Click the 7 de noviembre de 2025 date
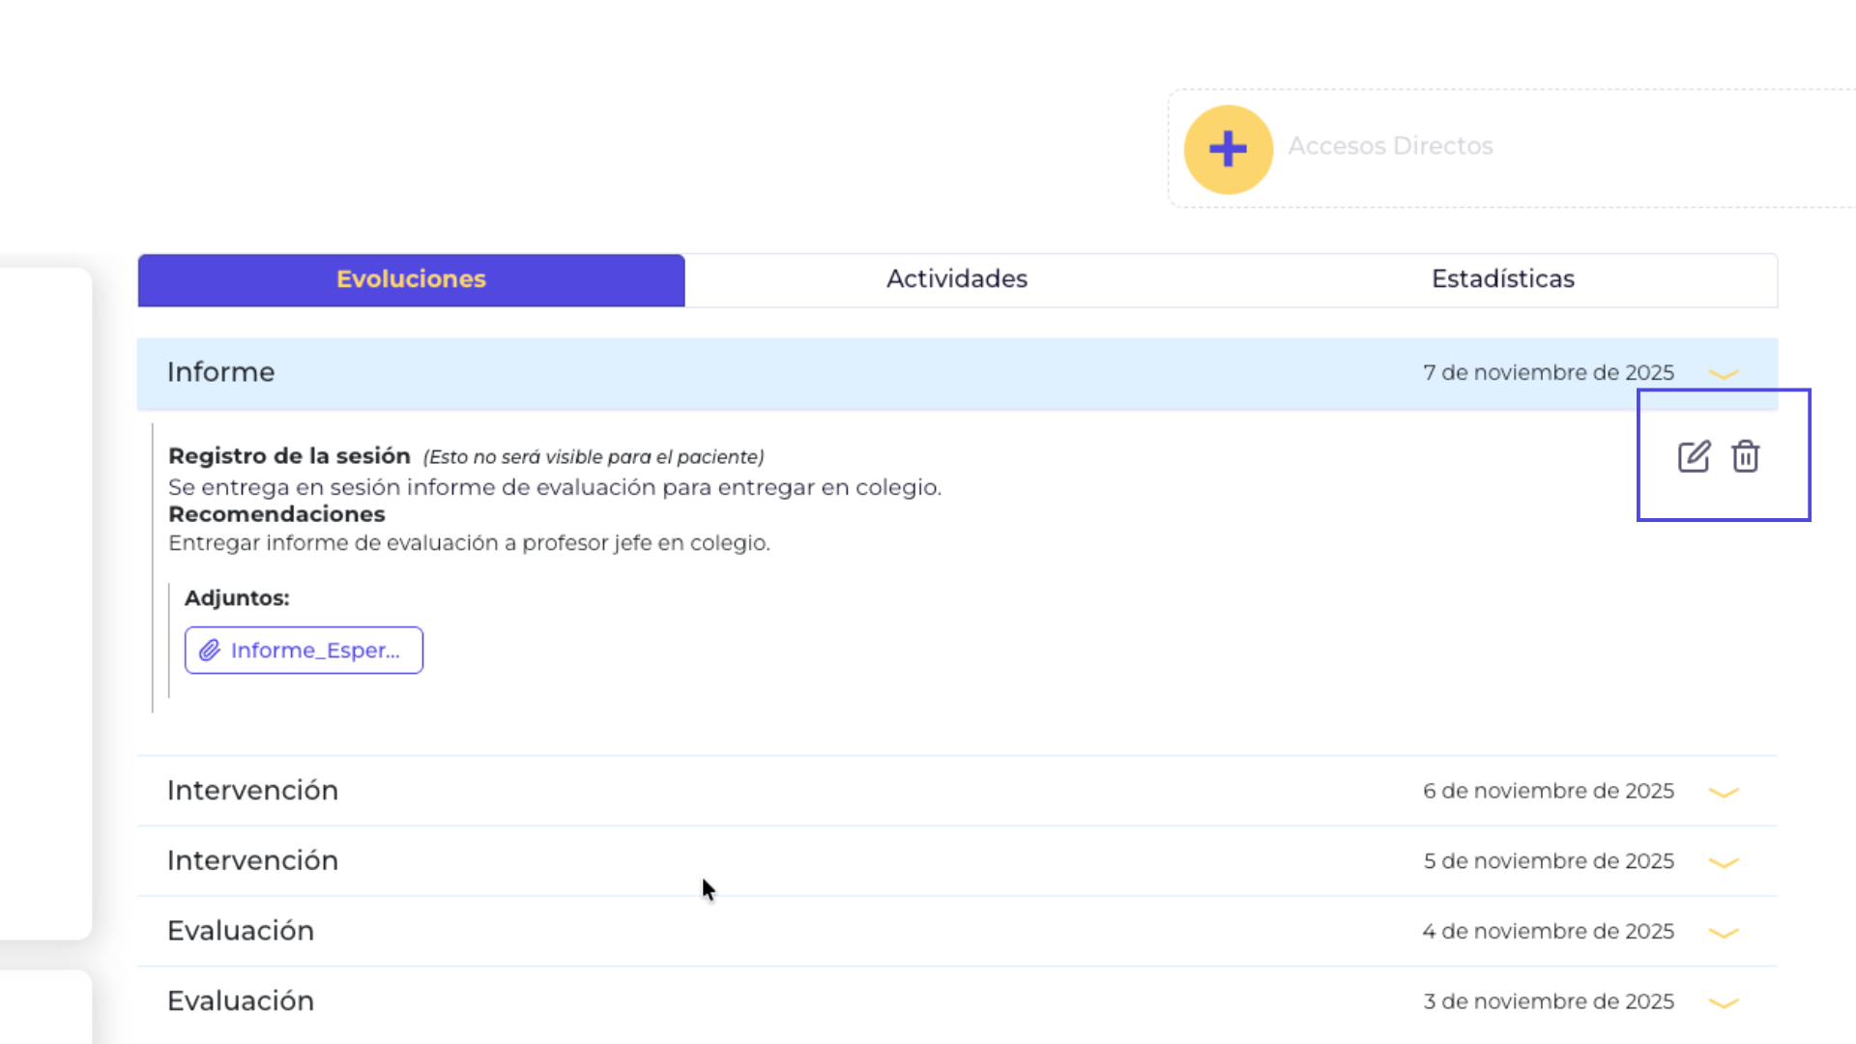This screenshot has height=1044, width=1856. point(1548,373)
